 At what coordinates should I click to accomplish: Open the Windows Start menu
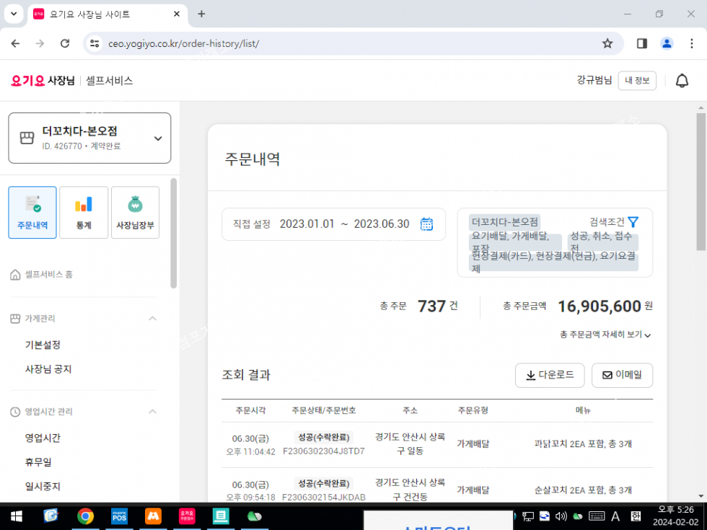pyautogui.click(x=16, y=516)
